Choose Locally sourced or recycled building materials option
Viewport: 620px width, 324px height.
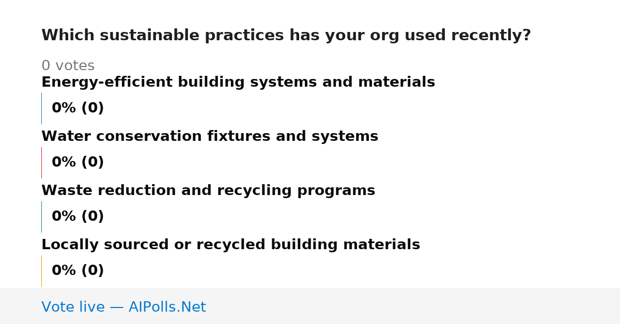[231, 245]
